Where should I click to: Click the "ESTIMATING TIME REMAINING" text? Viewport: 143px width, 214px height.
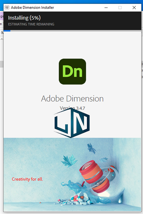click(x=31, y=24)
